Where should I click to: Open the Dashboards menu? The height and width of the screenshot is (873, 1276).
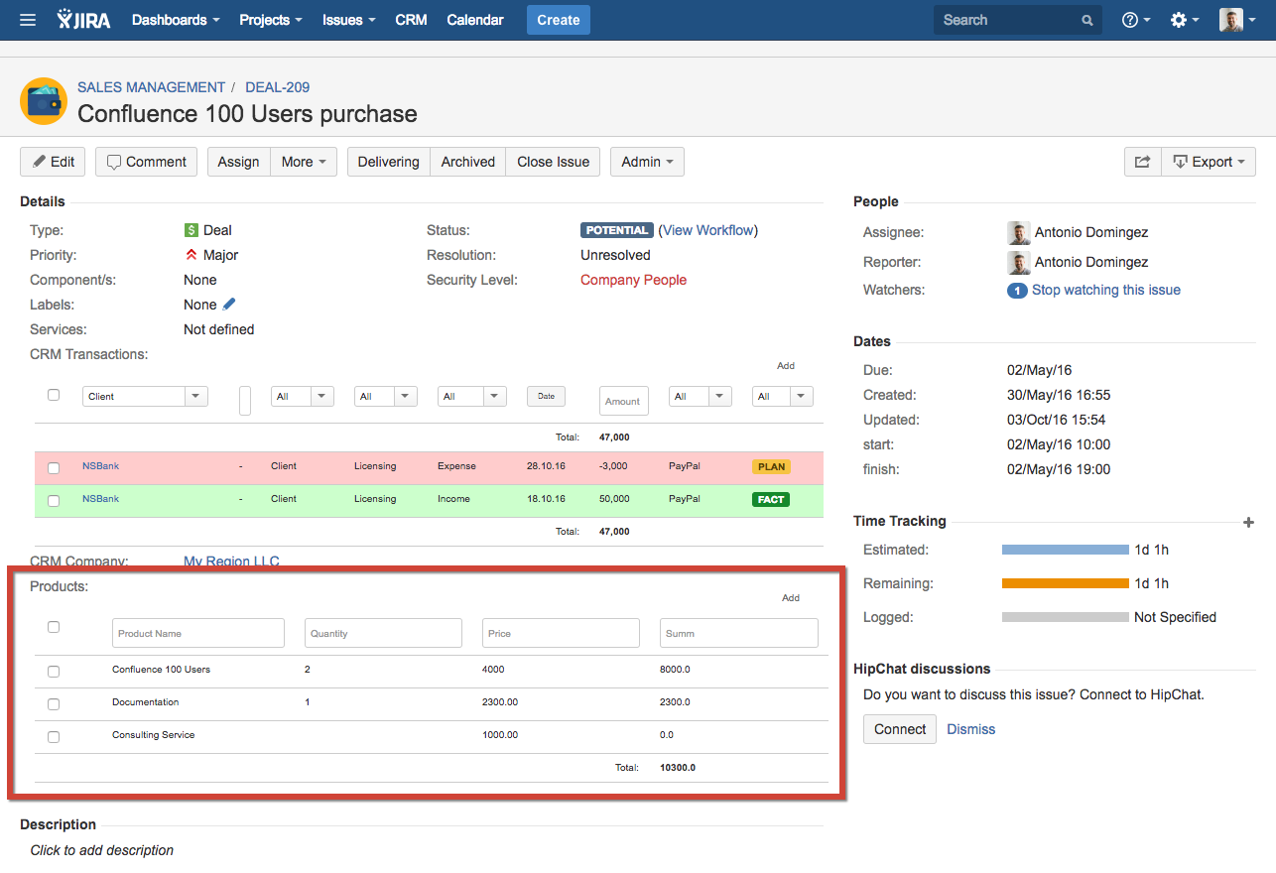tap(176, 20)
